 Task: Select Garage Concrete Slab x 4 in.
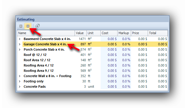[45, 44]
